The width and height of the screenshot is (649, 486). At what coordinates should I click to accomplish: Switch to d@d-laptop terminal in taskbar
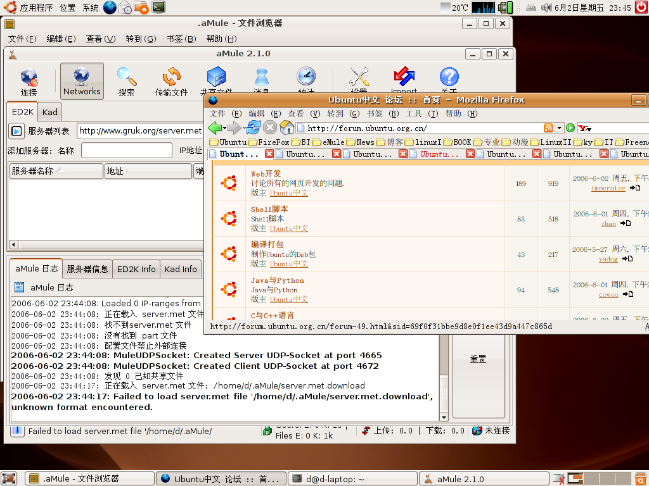352,479
